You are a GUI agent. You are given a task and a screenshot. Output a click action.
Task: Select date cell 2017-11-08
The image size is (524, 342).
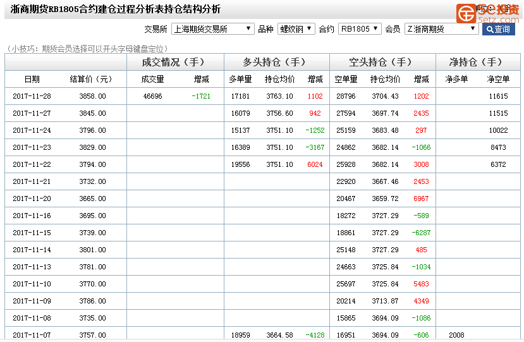[32, 318]
